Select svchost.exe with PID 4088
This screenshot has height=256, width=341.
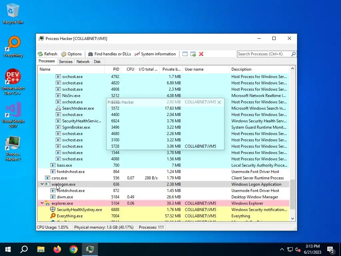pyautogui.click(x=163, y=159)
